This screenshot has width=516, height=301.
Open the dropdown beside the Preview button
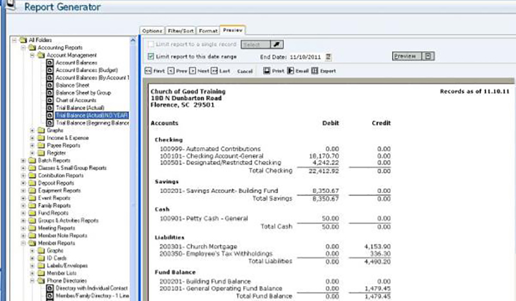pos(429,57)
